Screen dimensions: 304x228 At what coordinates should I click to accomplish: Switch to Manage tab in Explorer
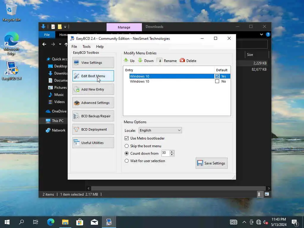(124, 27)
